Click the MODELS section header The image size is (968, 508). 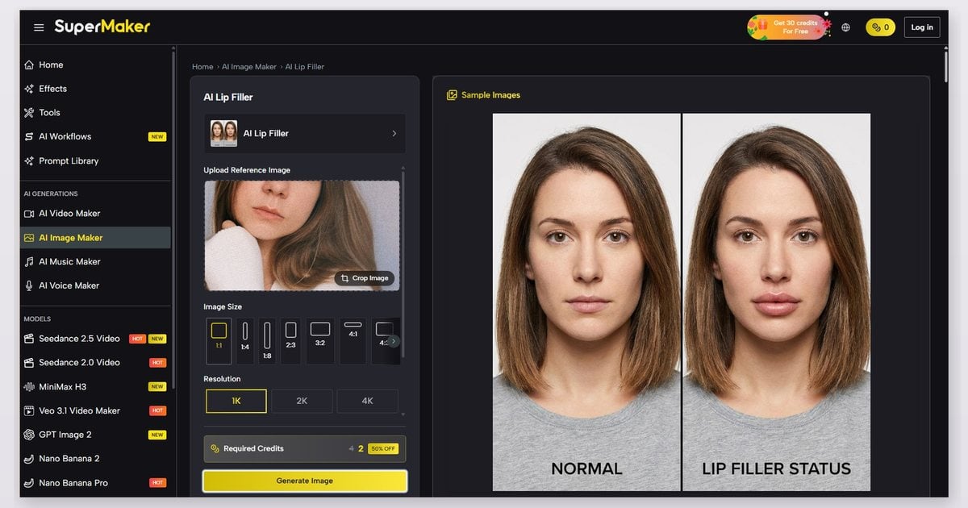click(x=37, y=319)
